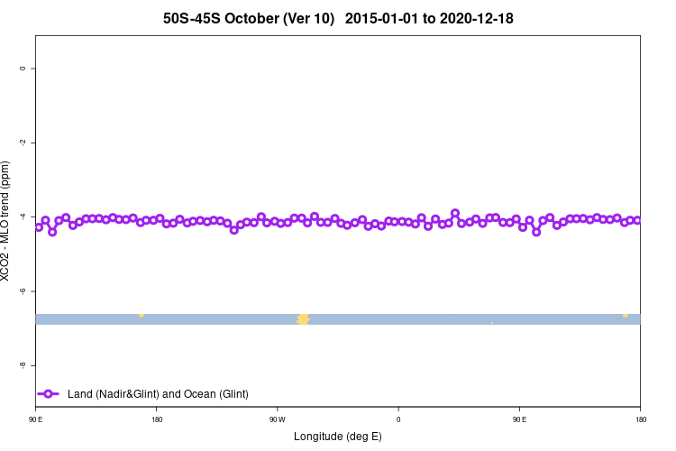Click the y-axis tick label 0

coord(23,69)
